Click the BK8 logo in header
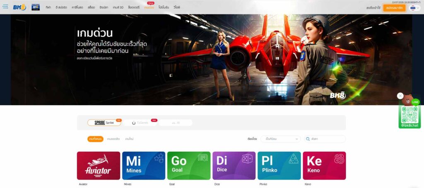Viewport: 424px width, 188px height. [x=19, y=7]
